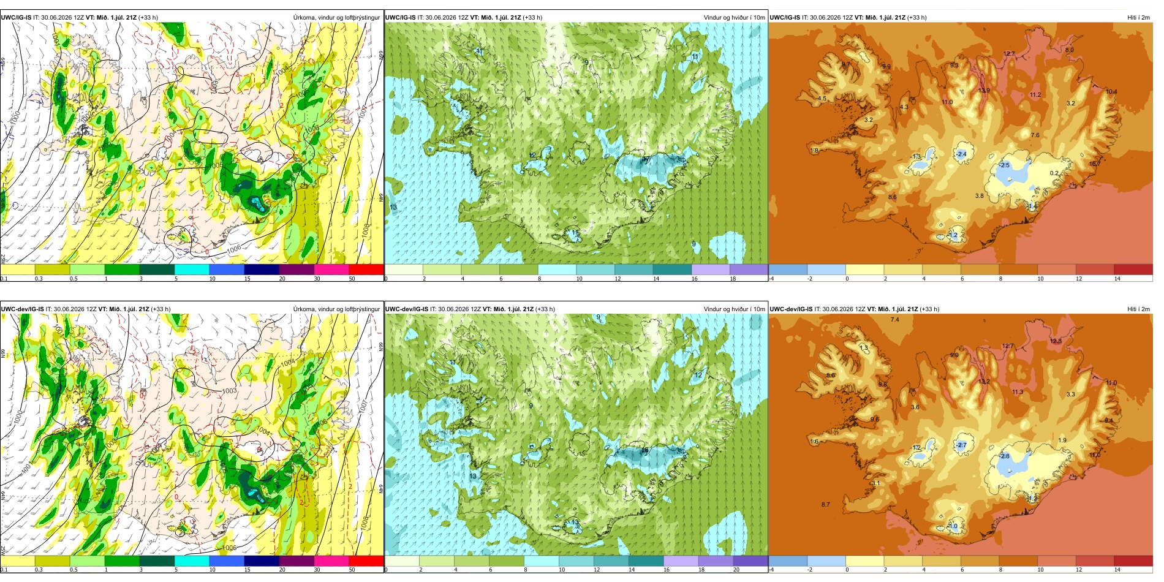Choose the navy 15 swatch in UWC/IG-IS precipitation legend
This screenshot has width=1164, height=582.
(262, 270)
